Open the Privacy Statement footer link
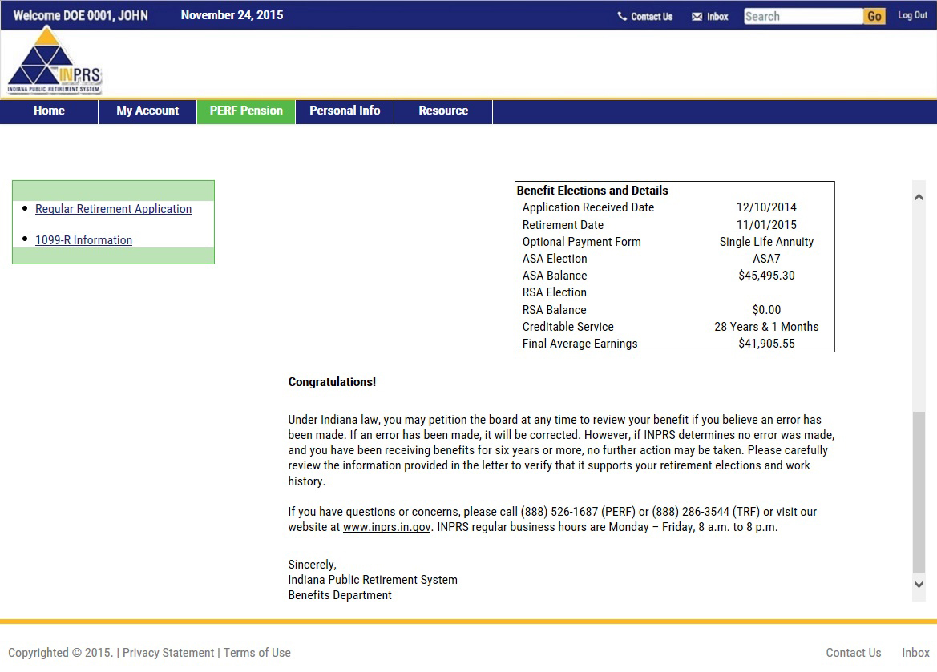This screenshot has height=672, width=937. 168,653
